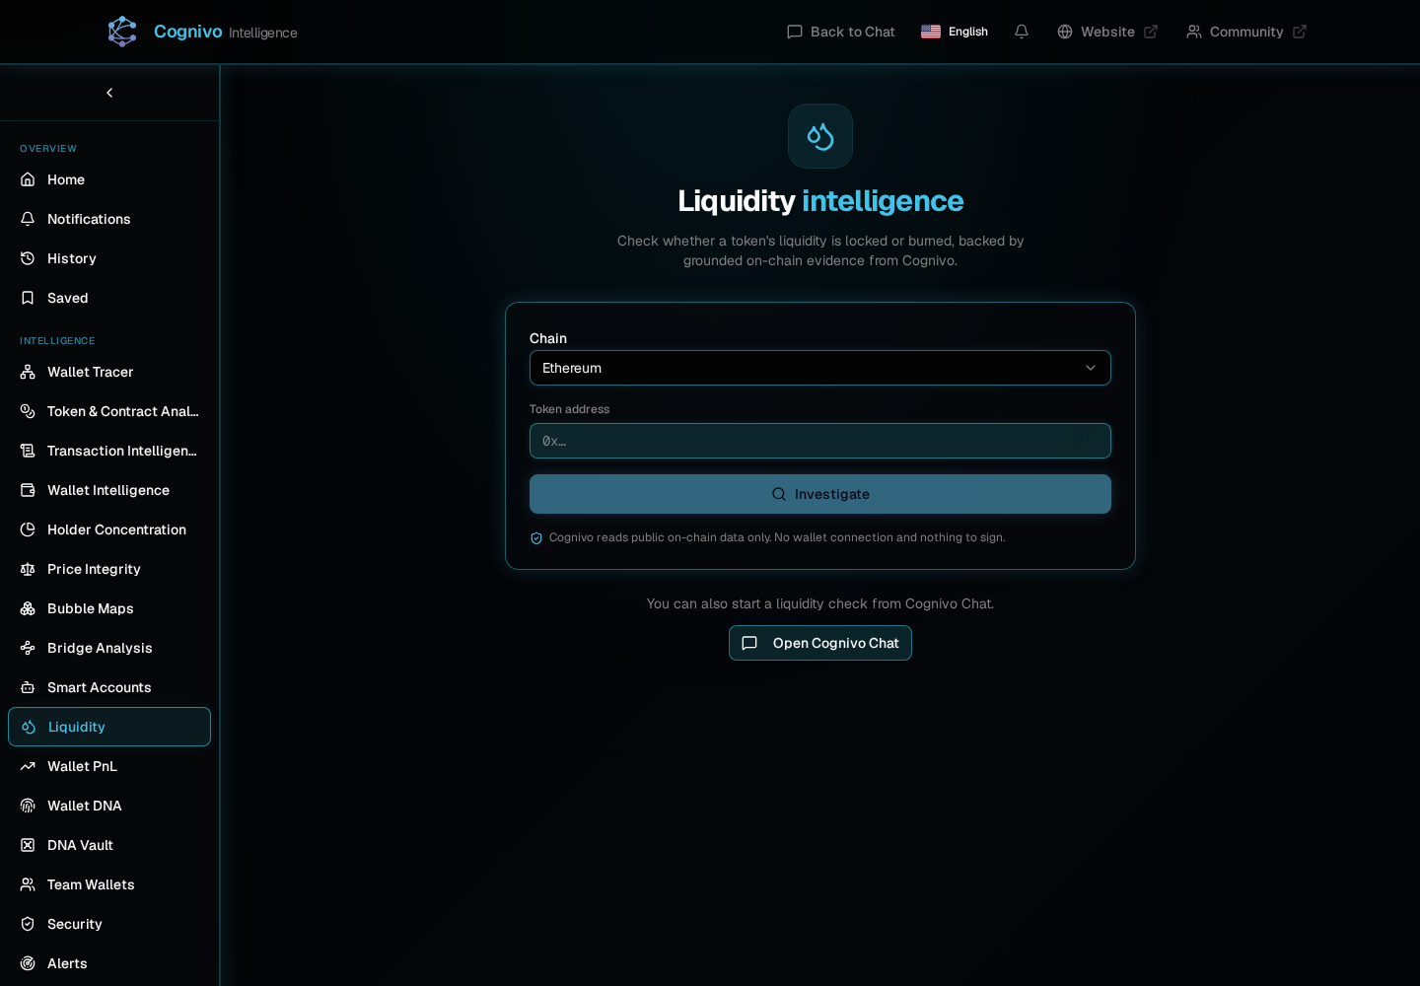
Task: Click the Wallet PnL trend icon
Action: tap(28, 766)
